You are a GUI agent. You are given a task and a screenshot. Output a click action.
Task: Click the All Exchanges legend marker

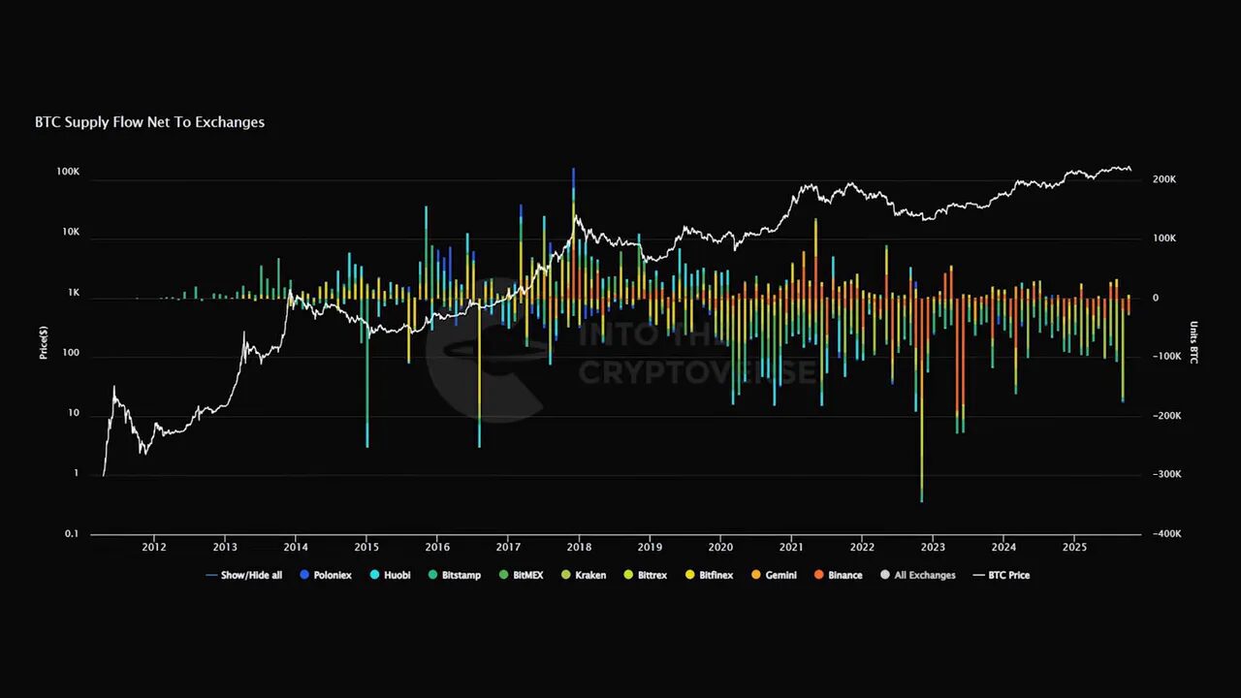click(883, 575)
